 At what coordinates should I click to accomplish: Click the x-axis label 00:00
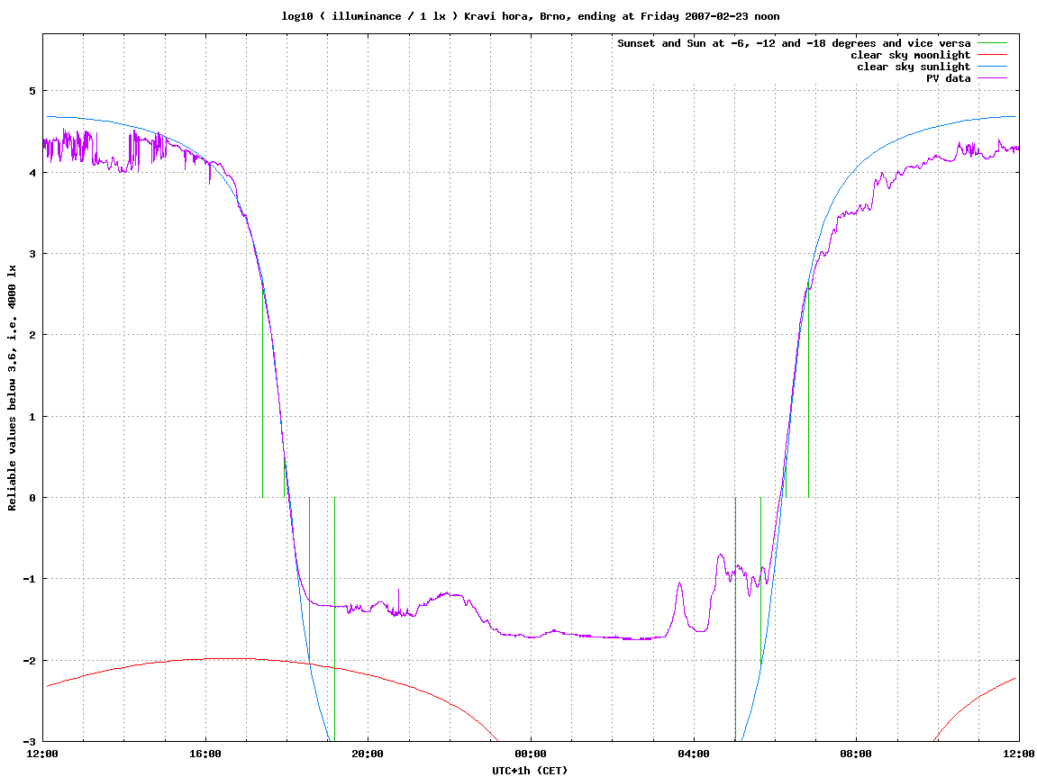pos(531,754)
